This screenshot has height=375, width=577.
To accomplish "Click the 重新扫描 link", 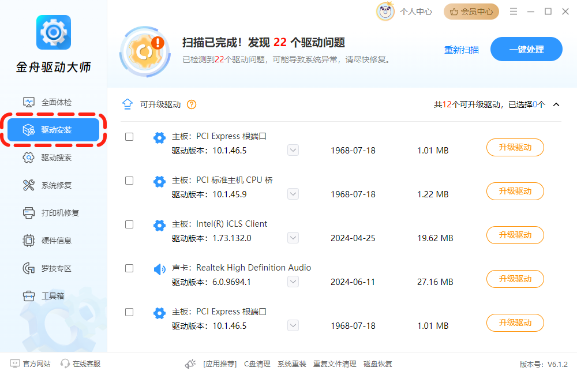I will (x=462, y=50).
